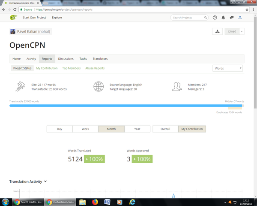Open Microsoft Word from the taskbar
The height and width of the screenshot is (206, 257).
pyautogui.click(x=107, y=202)
